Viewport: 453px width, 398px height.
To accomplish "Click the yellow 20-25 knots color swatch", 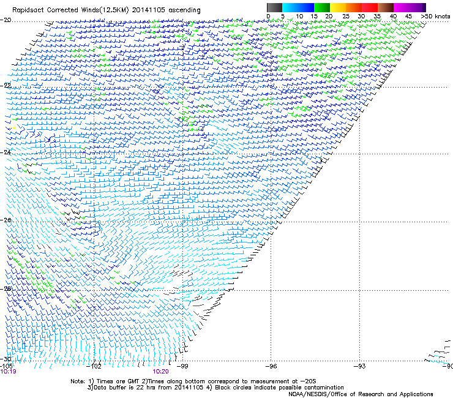I will click(x=338, y=7).
